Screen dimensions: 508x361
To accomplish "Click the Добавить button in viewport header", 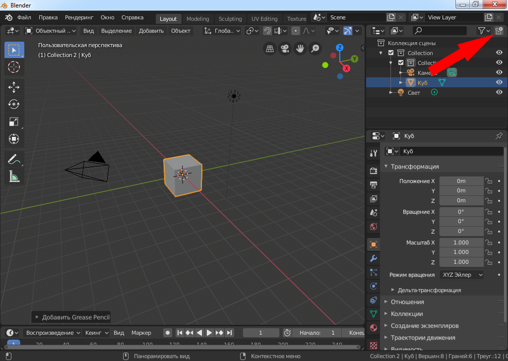I will 151,31.
